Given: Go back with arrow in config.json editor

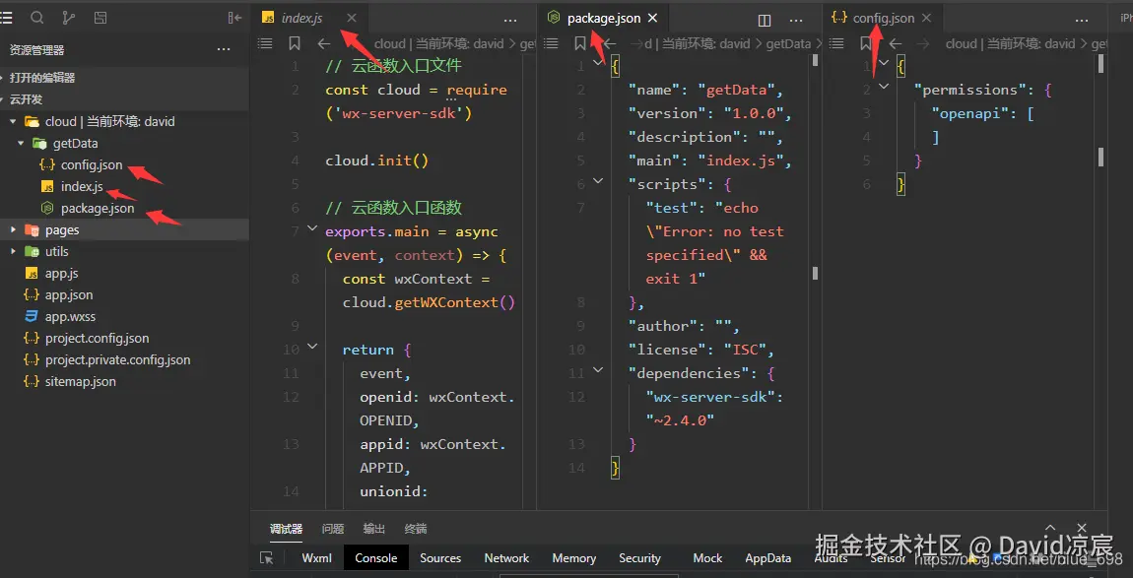Looking at the screenshot, I should coord(896,44).
